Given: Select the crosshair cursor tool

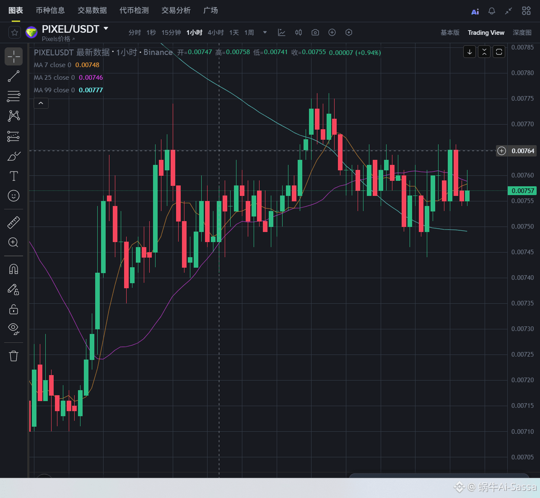Looking at the screenshot, I should click(13, 56).
